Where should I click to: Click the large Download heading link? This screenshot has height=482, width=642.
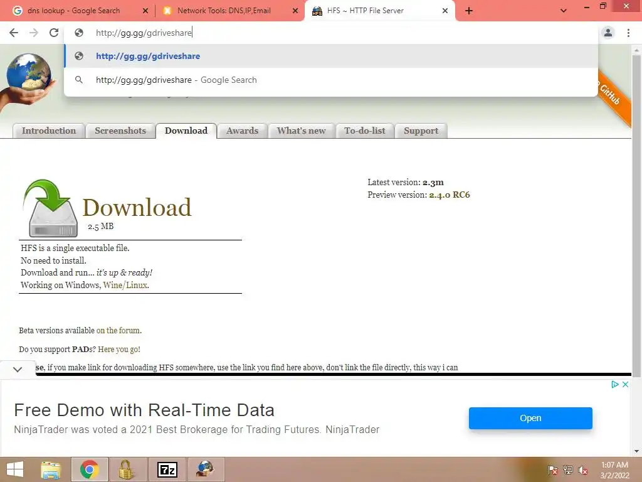(137, 207)
